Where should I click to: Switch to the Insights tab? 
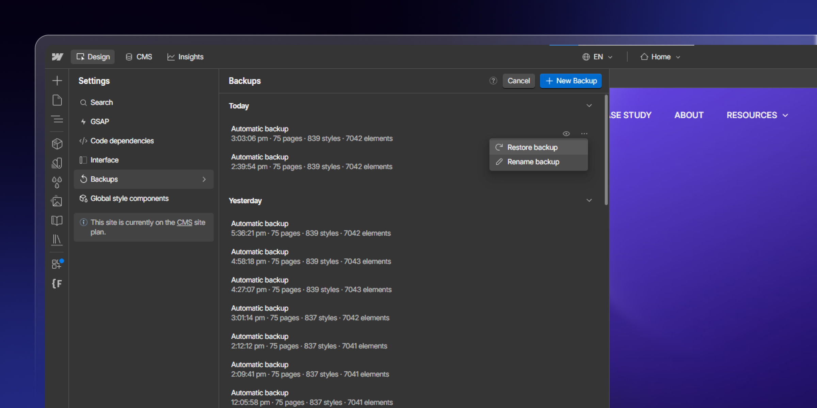(186, 57)
